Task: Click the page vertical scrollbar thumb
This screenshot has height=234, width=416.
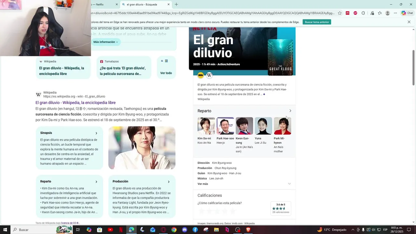Action: [413, 68]
